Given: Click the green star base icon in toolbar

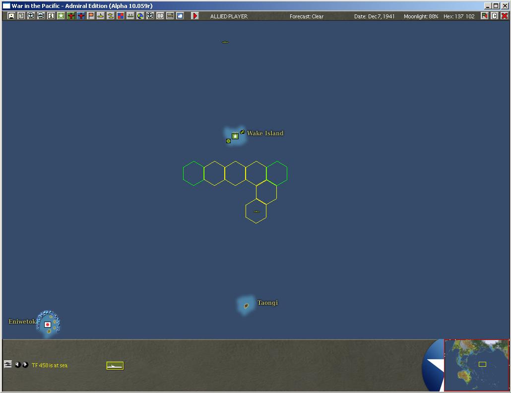Looking at the screenshot, I should 61,16.
